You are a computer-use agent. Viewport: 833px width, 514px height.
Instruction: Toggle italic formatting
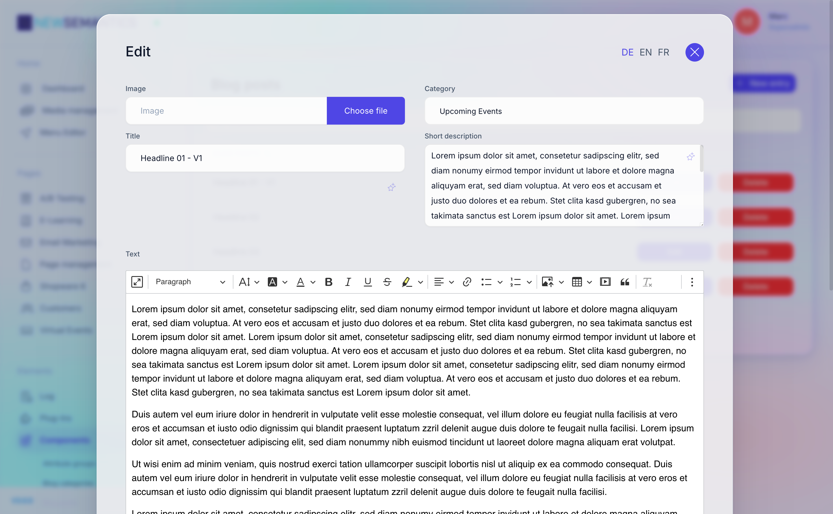[348, 282]
